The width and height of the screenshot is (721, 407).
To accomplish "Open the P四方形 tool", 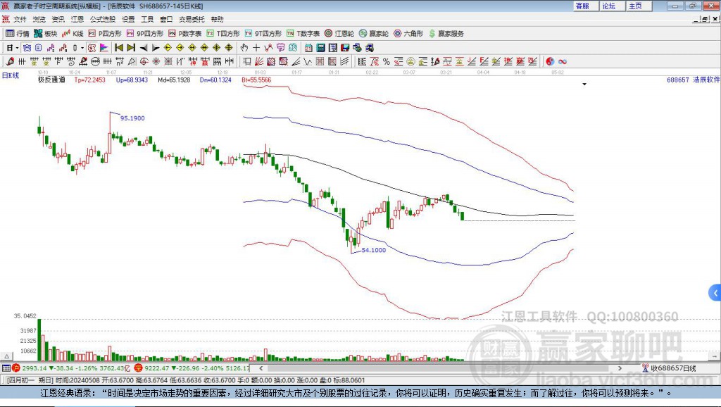I will pos(105,34).
